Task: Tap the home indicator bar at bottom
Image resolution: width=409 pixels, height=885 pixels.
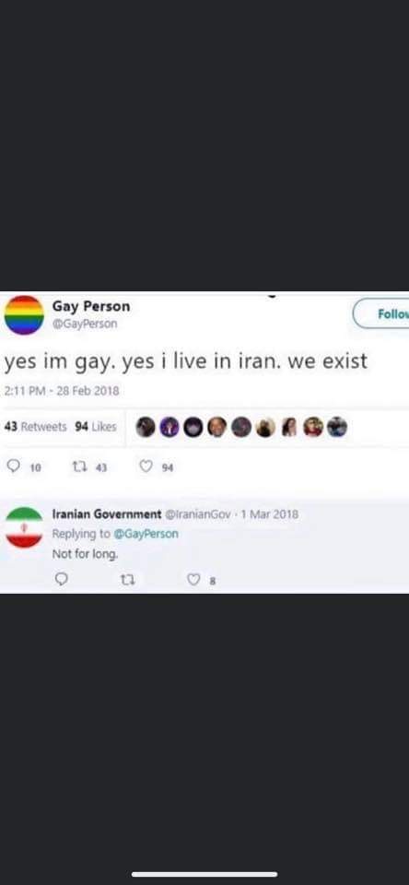Action: pos(204,874)
